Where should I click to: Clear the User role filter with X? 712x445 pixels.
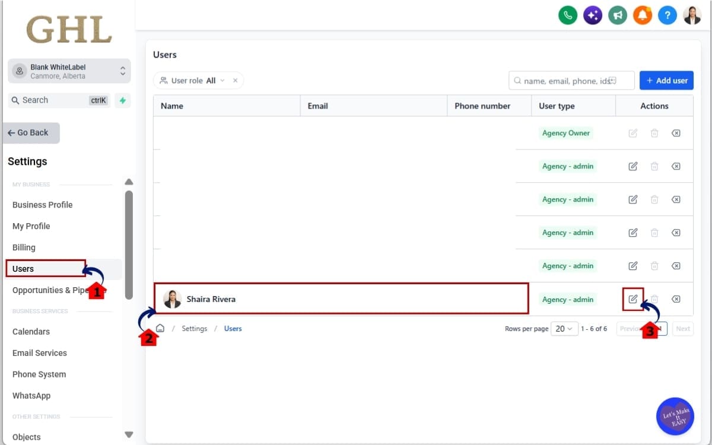pos(235,81)
